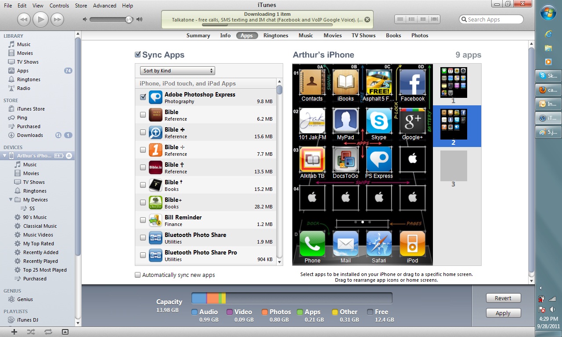Toggle shuffle icon in bottom bar

pyautogui.click(x=31, y=332)
